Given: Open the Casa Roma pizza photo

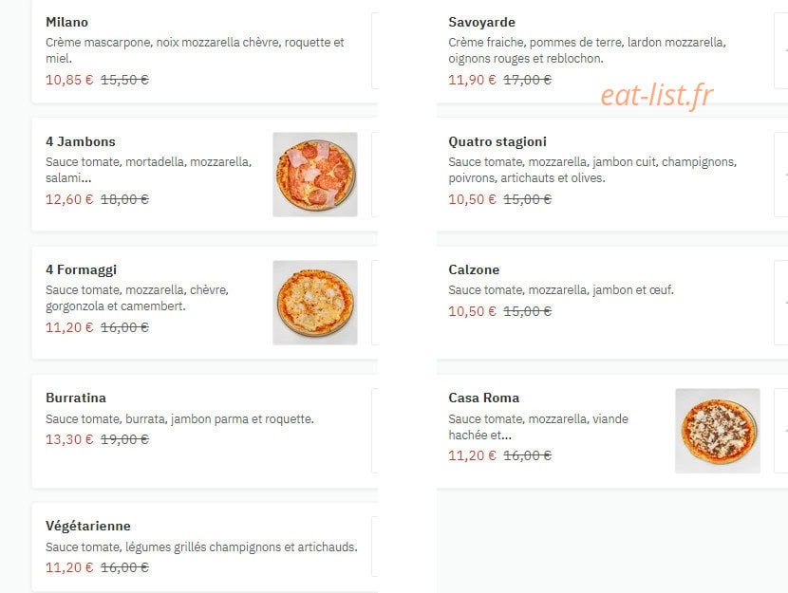Looking at the screenshot, I should pyautogui.click(x=718, y=431).
